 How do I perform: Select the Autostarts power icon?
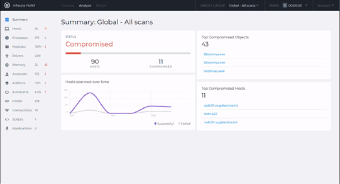tap(7, 92)
